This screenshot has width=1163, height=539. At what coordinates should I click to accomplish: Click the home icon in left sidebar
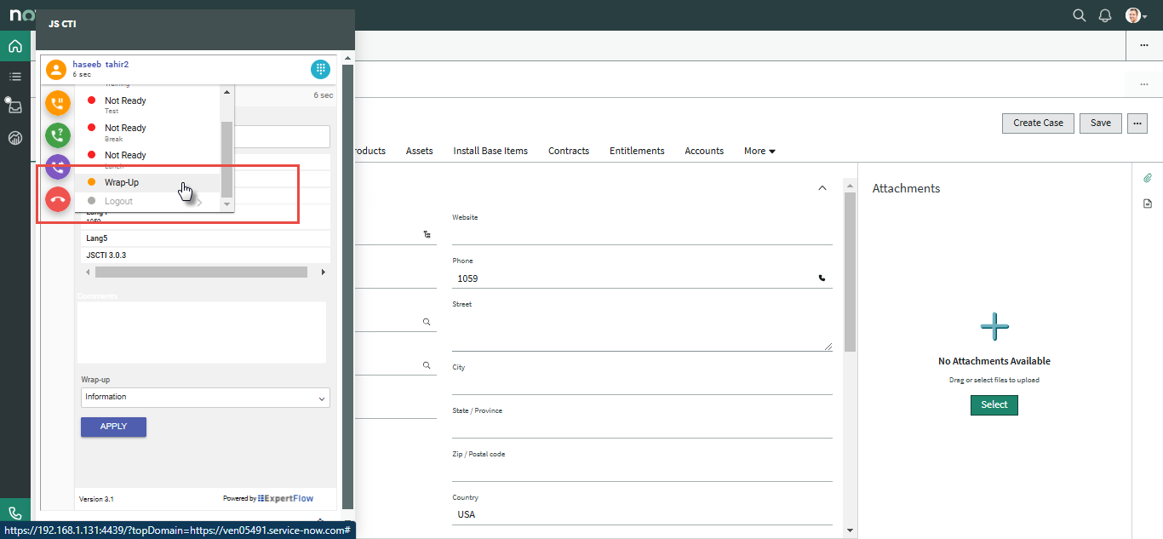point(15,46)
